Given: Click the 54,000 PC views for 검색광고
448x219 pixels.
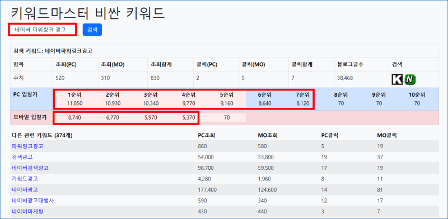Looking at the screenshot, I should [x=206, y=157].
